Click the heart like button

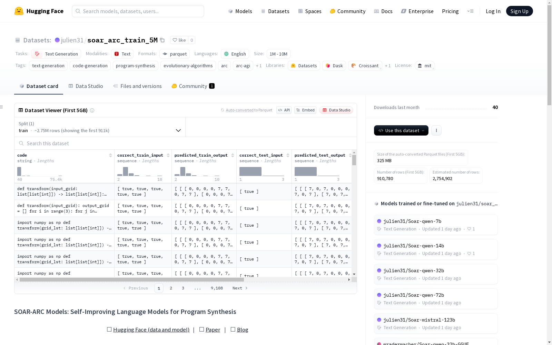[179, 40]
